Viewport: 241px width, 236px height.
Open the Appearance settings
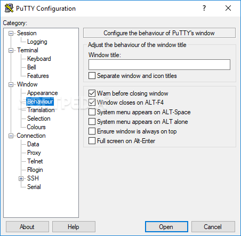pyautogui.click(x=42, y=93)
